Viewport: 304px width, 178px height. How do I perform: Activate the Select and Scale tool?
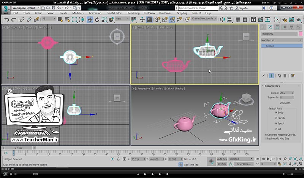pyautogui.click(x=104, y=20)
